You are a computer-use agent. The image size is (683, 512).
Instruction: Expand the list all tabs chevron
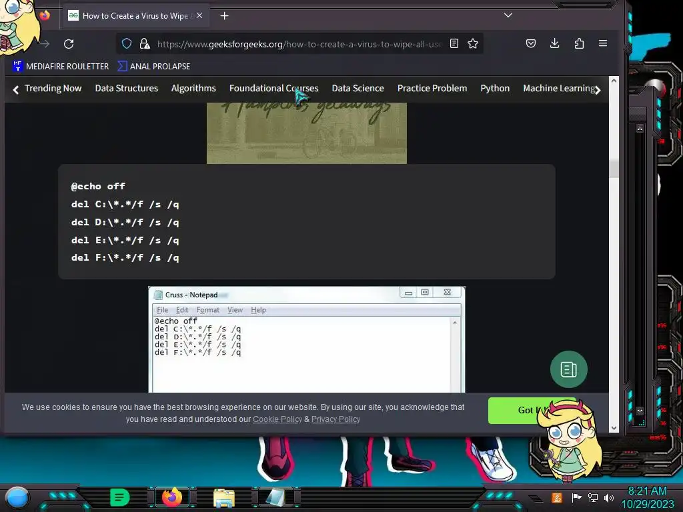click(508, 15)
